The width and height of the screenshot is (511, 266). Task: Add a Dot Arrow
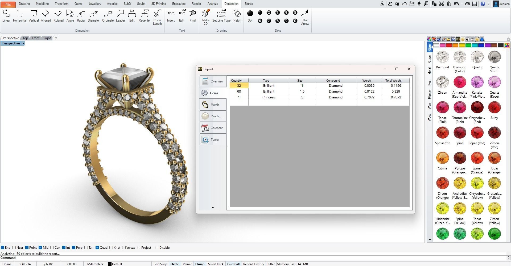305,17
